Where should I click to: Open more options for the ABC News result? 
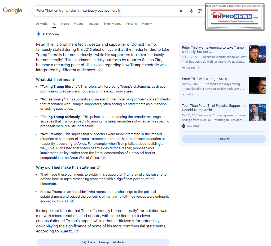[203, 126]
